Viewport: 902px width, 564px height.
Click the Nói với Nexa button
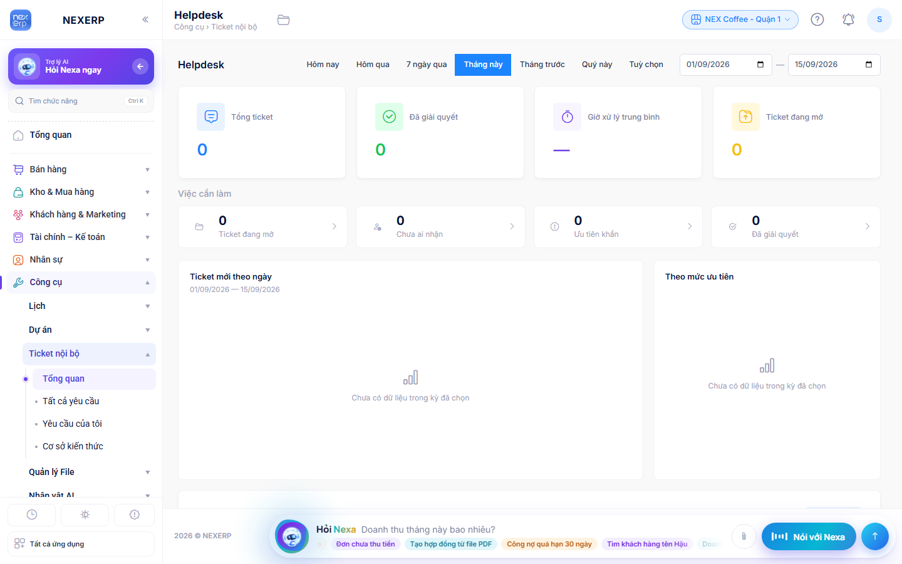point(809,536)
